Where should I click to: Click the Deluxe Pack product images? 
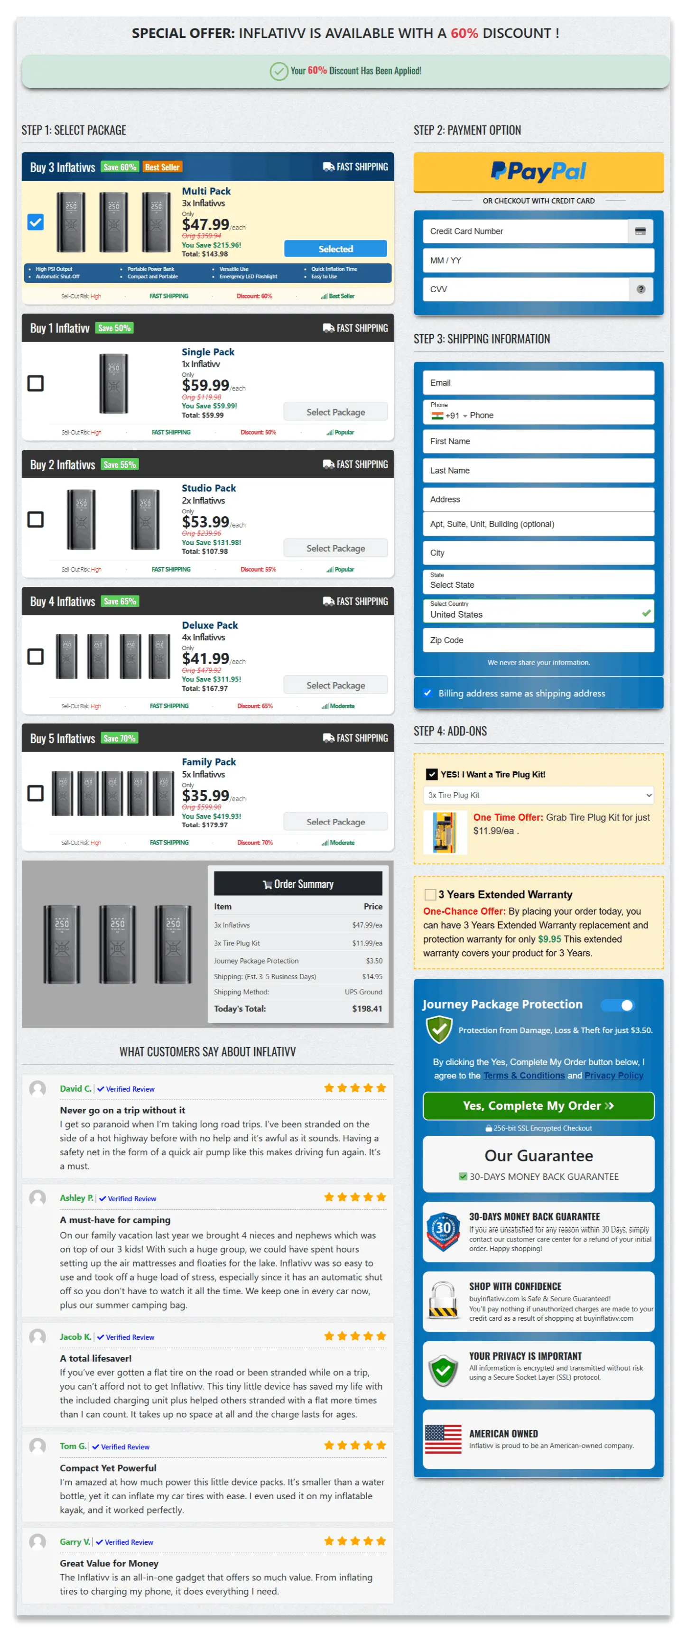pos(113,656)
